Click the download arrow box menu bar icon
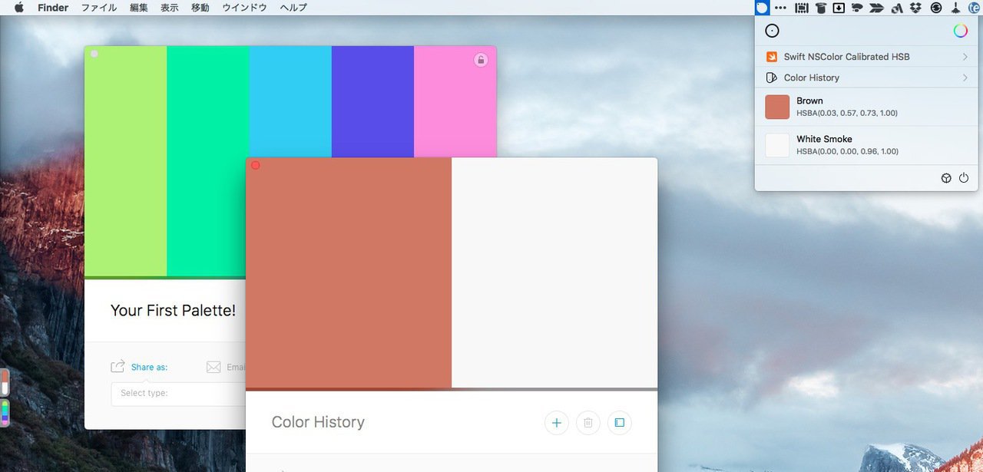 (x=839, y=8)
